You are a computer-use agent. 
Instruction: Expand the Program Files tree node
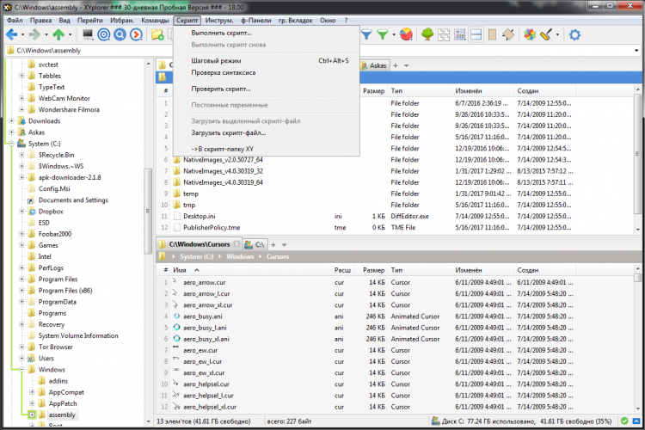point(21,279)
